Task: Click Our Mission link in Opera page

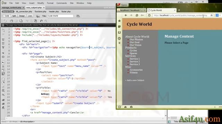Action: (136, 40)
